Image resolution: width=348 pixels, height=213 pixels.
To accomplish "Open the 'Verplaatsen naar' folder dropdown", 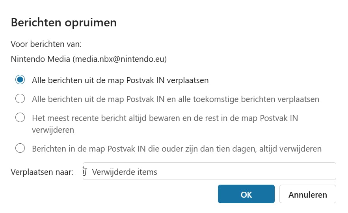I will (209, 172).
